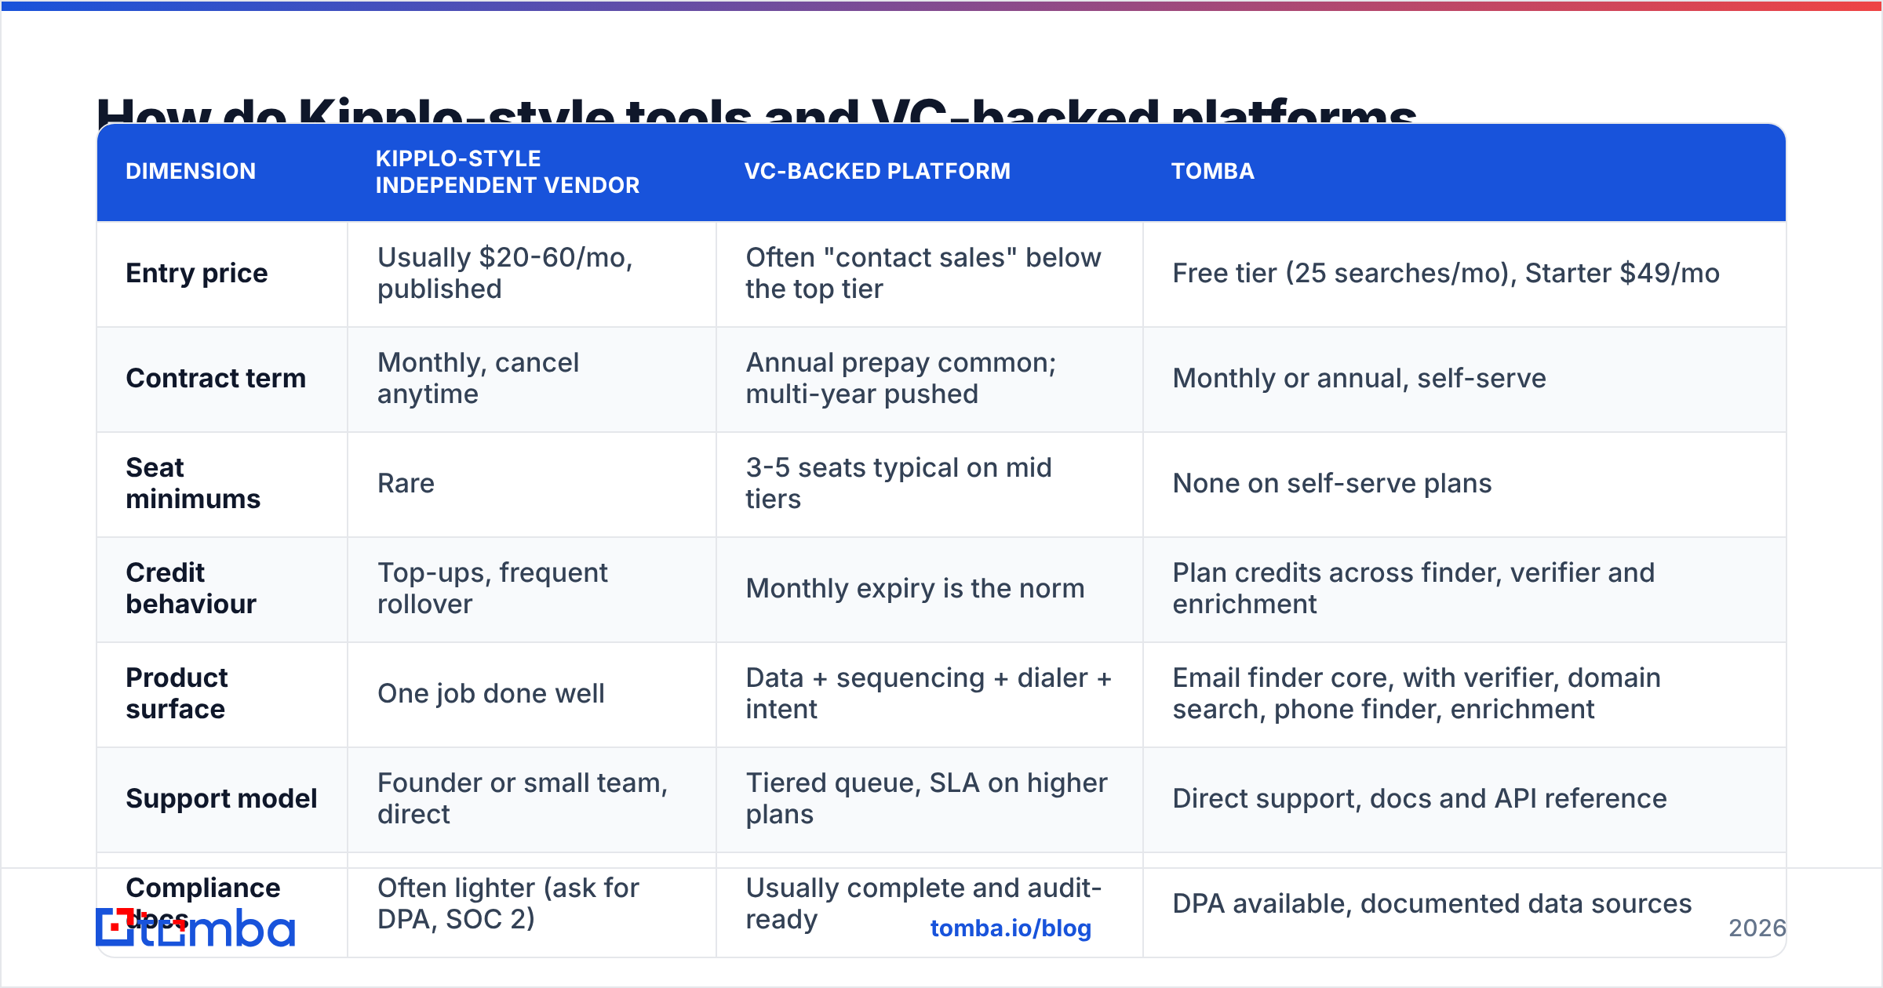This screenshot has width=1883, height=988.
Task: Click the 'Email finder core, with verifier' cell
Action: (1465, 695)
